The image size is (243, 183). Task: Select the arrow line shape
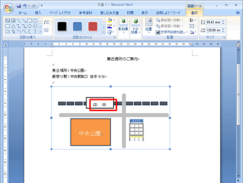coord(24,20)
